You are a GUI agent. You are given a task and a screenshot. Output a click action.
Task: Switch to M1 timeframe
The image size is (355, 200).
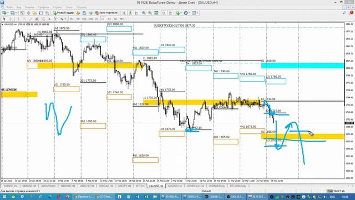[72, 19]
